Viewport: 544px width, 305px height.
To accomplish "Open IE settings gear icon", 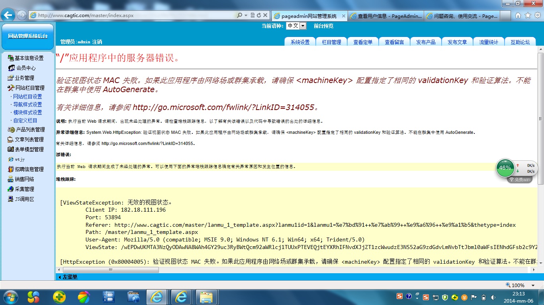I will 537,15.
